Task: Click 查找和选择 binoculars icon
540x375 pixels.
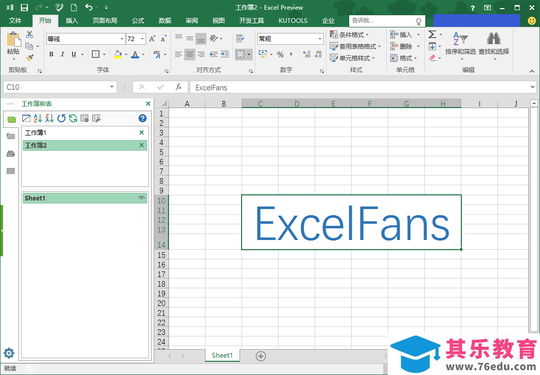Action: click(x=493, y=39)
